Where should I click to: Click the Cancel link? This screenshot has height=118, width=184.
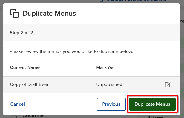point(17,104)
